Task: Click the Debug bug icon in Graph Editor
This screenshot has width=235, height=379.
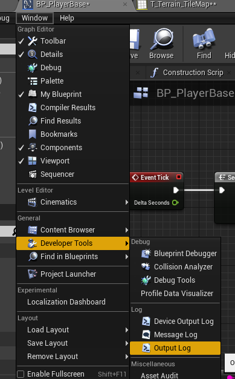Action: click(x=33, y=68)
